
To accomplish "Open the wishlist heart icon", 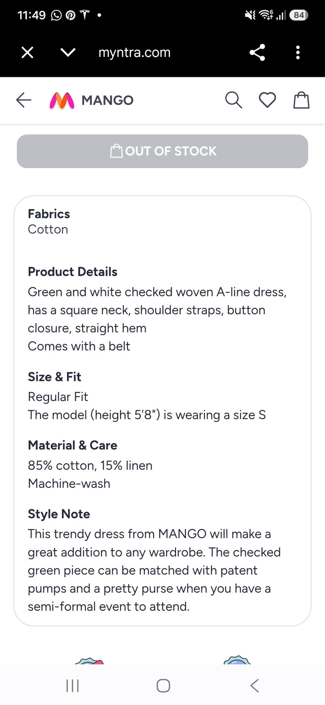I will click(267, 100).
